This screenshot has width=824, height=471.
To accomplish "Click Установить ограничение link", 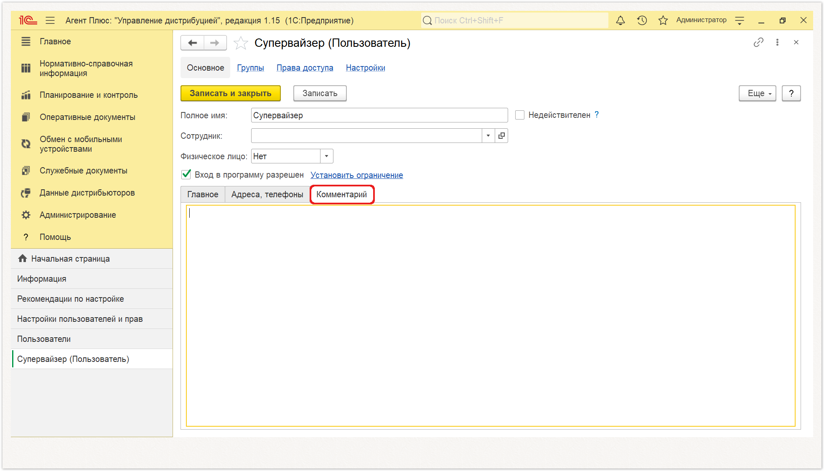I will (x=357, y=175).
